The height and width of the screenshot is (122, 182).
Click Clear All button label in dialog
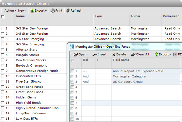click(x=142, y=54)
